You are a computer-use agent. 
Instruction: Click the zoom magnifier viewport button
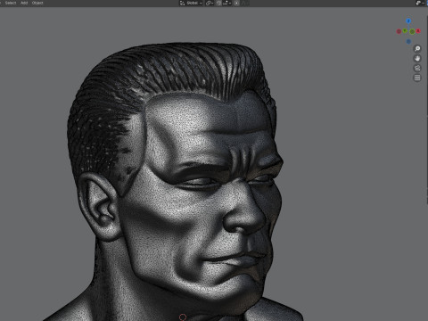pos(417,48)
